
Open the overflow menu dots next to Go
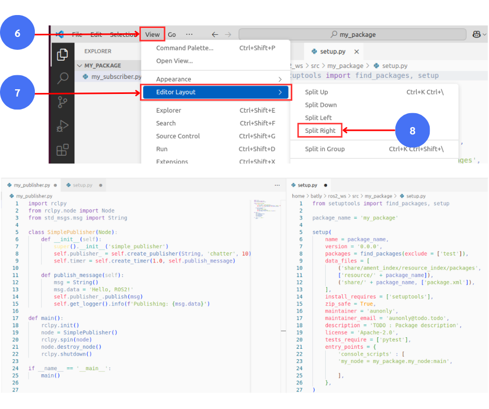click(x=189, y=34)
